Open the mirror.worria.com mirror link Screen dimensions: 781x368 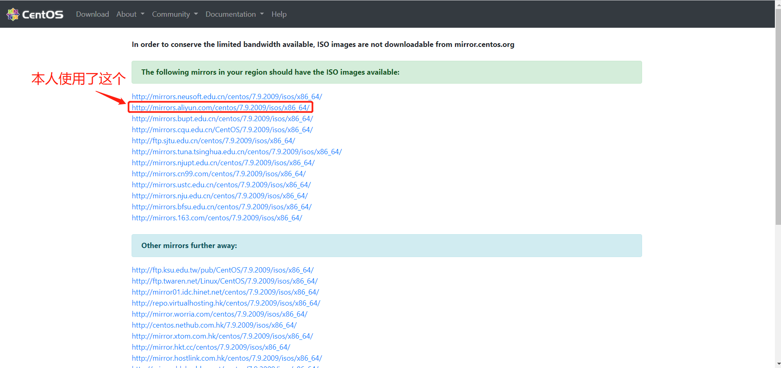click(x=219, y=314)
